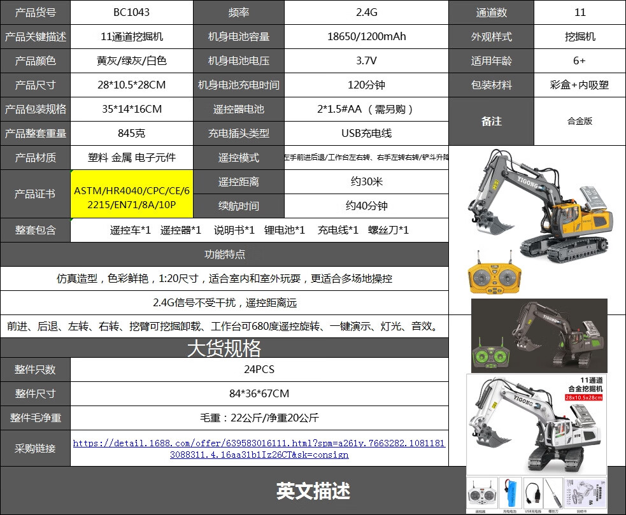Select the USB充电线 charging plug cell
Screen dimensions: 626x515
(367, 133)
